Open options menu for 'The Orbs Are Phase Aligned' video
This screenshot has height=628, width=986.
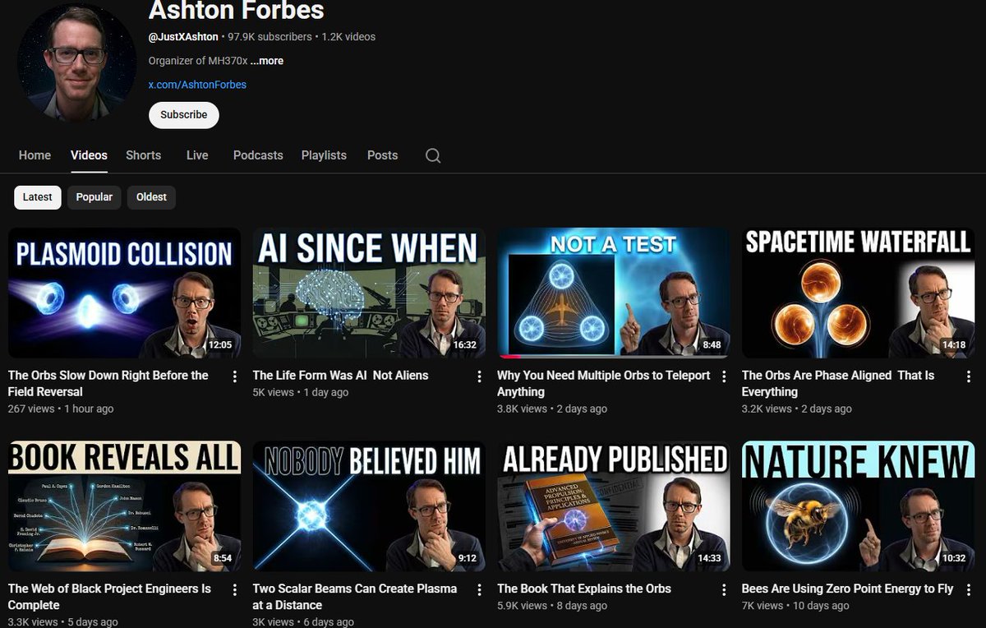(x=969, y=376)
